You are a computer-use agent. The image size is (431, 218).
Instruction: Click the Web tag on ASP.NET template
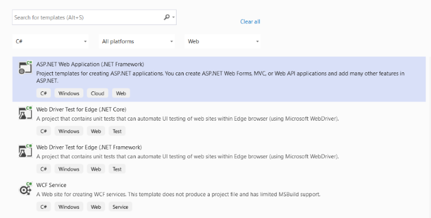pyautogui.click(x=121, y=93)
